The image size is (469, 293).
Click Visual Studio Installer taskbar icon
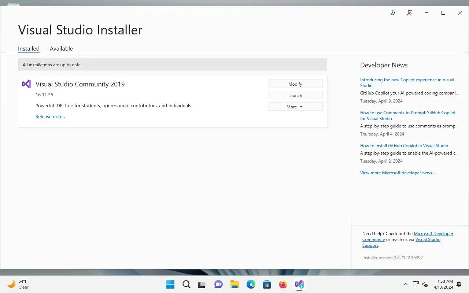click(x=299, y=284)
